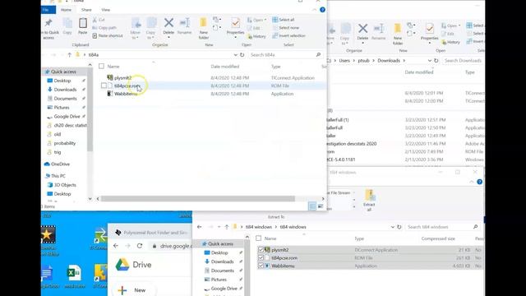Click Pin to Quick access icon in ti84a window
The height and width of the screenshot is (296, 526).
point(48,23)
